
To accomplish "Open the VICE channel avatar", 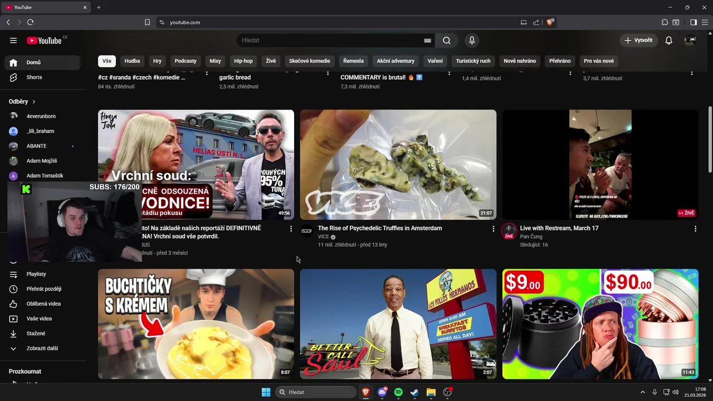I will (x=307, y=231).
